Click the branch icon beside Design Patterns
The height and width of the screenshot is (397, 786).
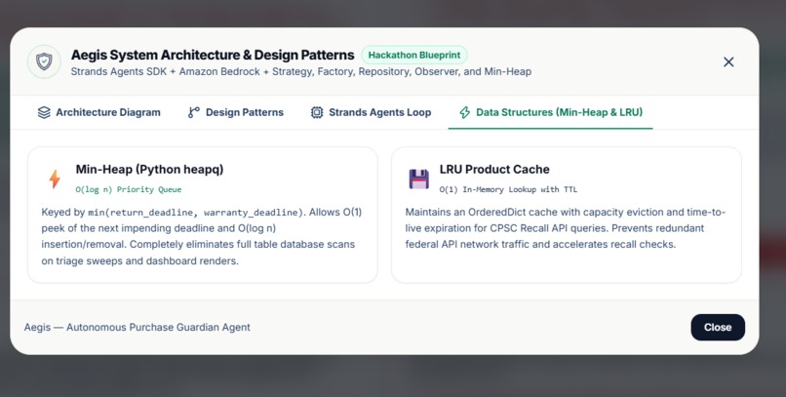click(x=193, y=112)
